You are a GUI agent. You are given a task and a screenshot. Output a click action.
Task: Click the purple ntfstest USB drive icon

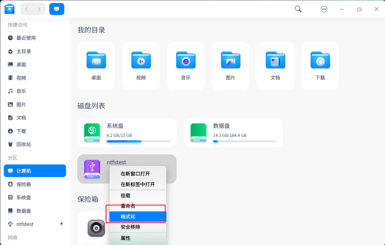pyautogui.click(x=92, y=169)
